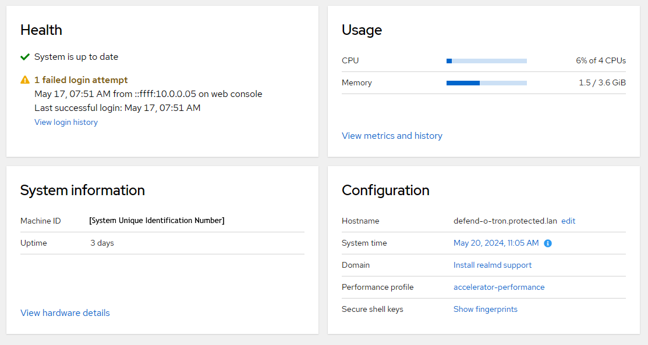648x345 pixels.
Task: Click the warning triangle beside failed login attempt
Action: [25, 80]
